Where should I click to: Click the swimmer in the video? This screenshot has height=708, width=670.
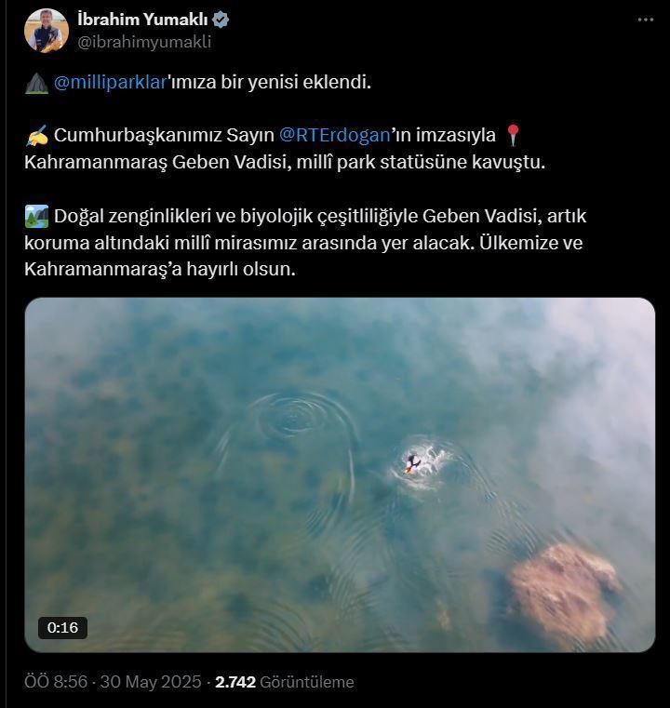point(412,462)
